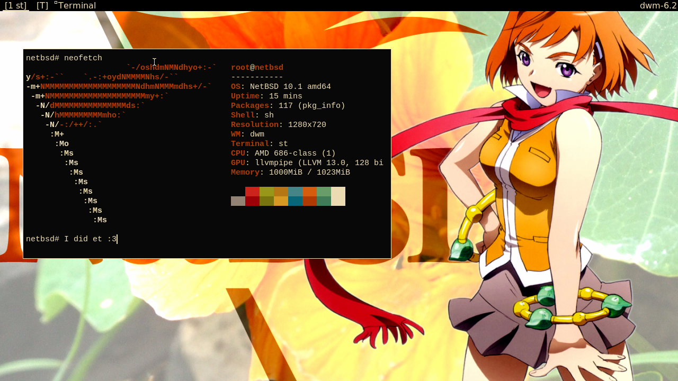The height and width of the screenshot is (381, 678).
Task: Click "OS: NetBSD 10.1 amd64" line
Action: [x=281, y=87]
